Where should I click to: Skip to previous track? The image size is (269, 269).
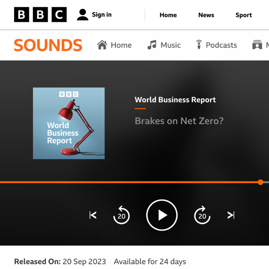pos(93,215)
